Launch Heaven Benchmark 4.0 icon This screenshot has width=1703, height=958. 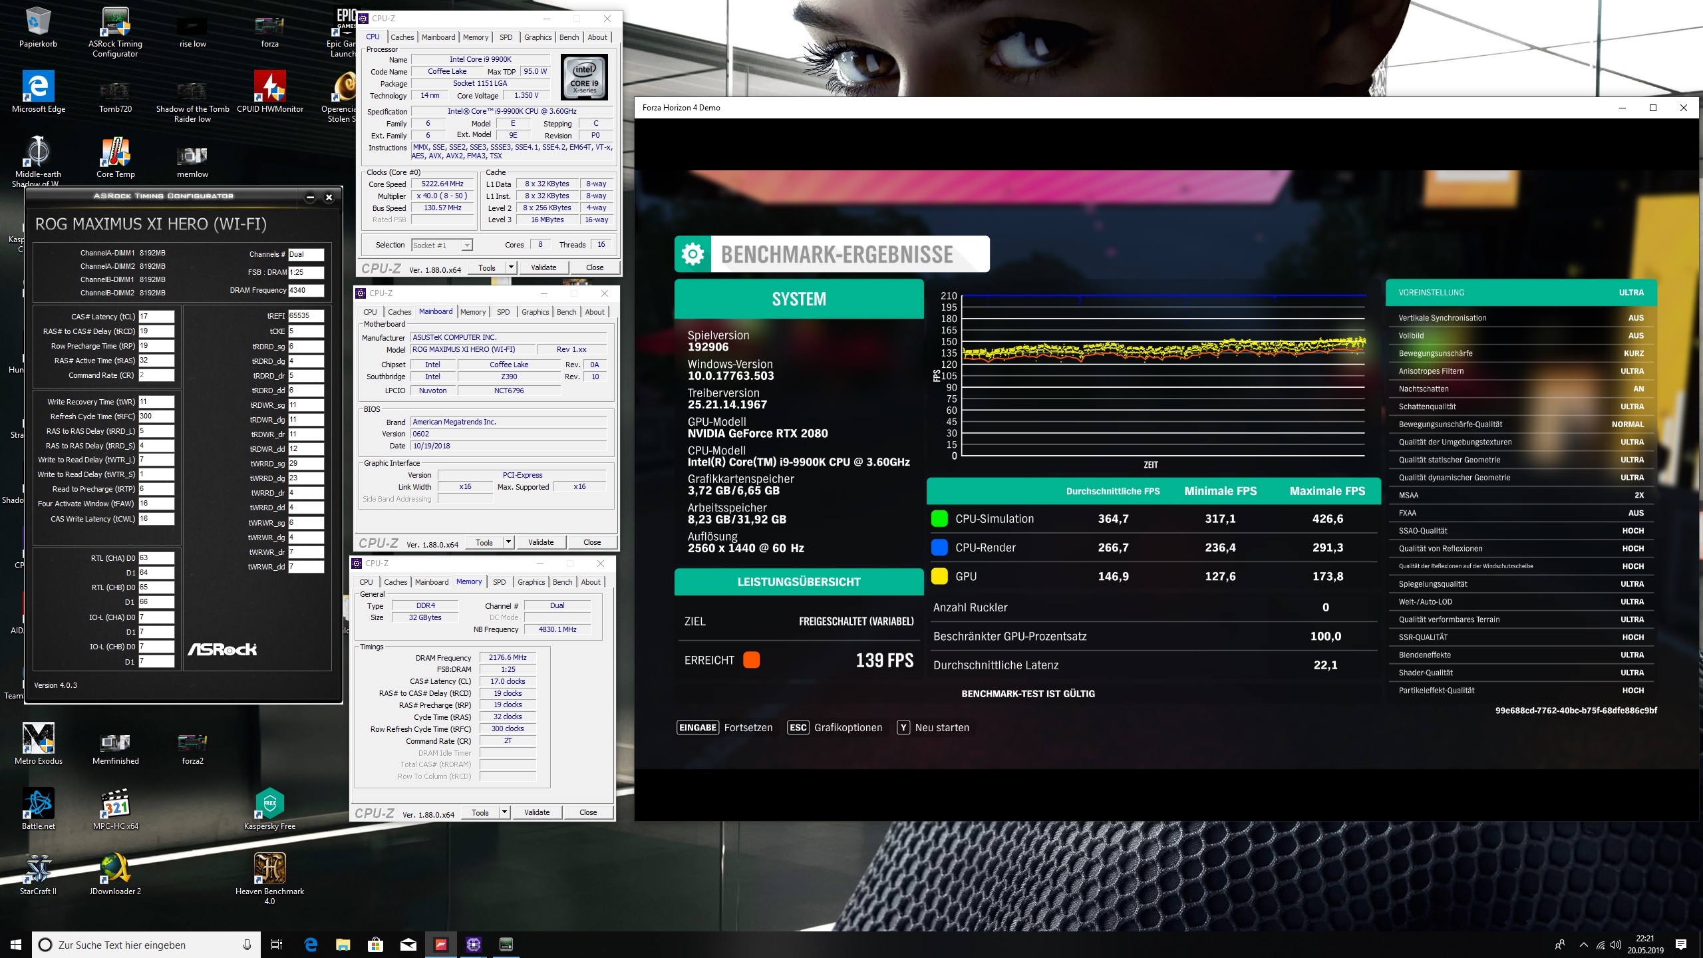tap(269, 869)
